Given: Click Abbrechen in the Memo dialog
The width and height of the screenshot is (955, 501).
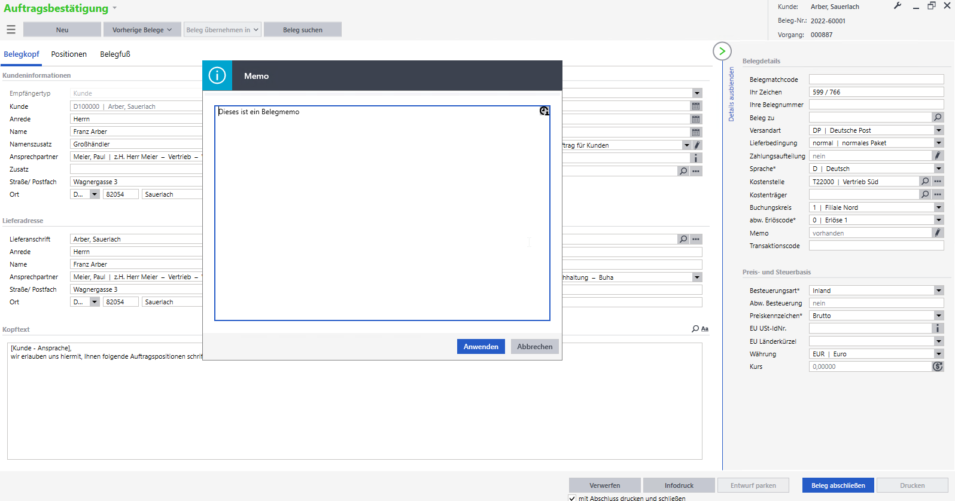Looking at the screenshot, I should pyautogui.click(x=535, y=347).
